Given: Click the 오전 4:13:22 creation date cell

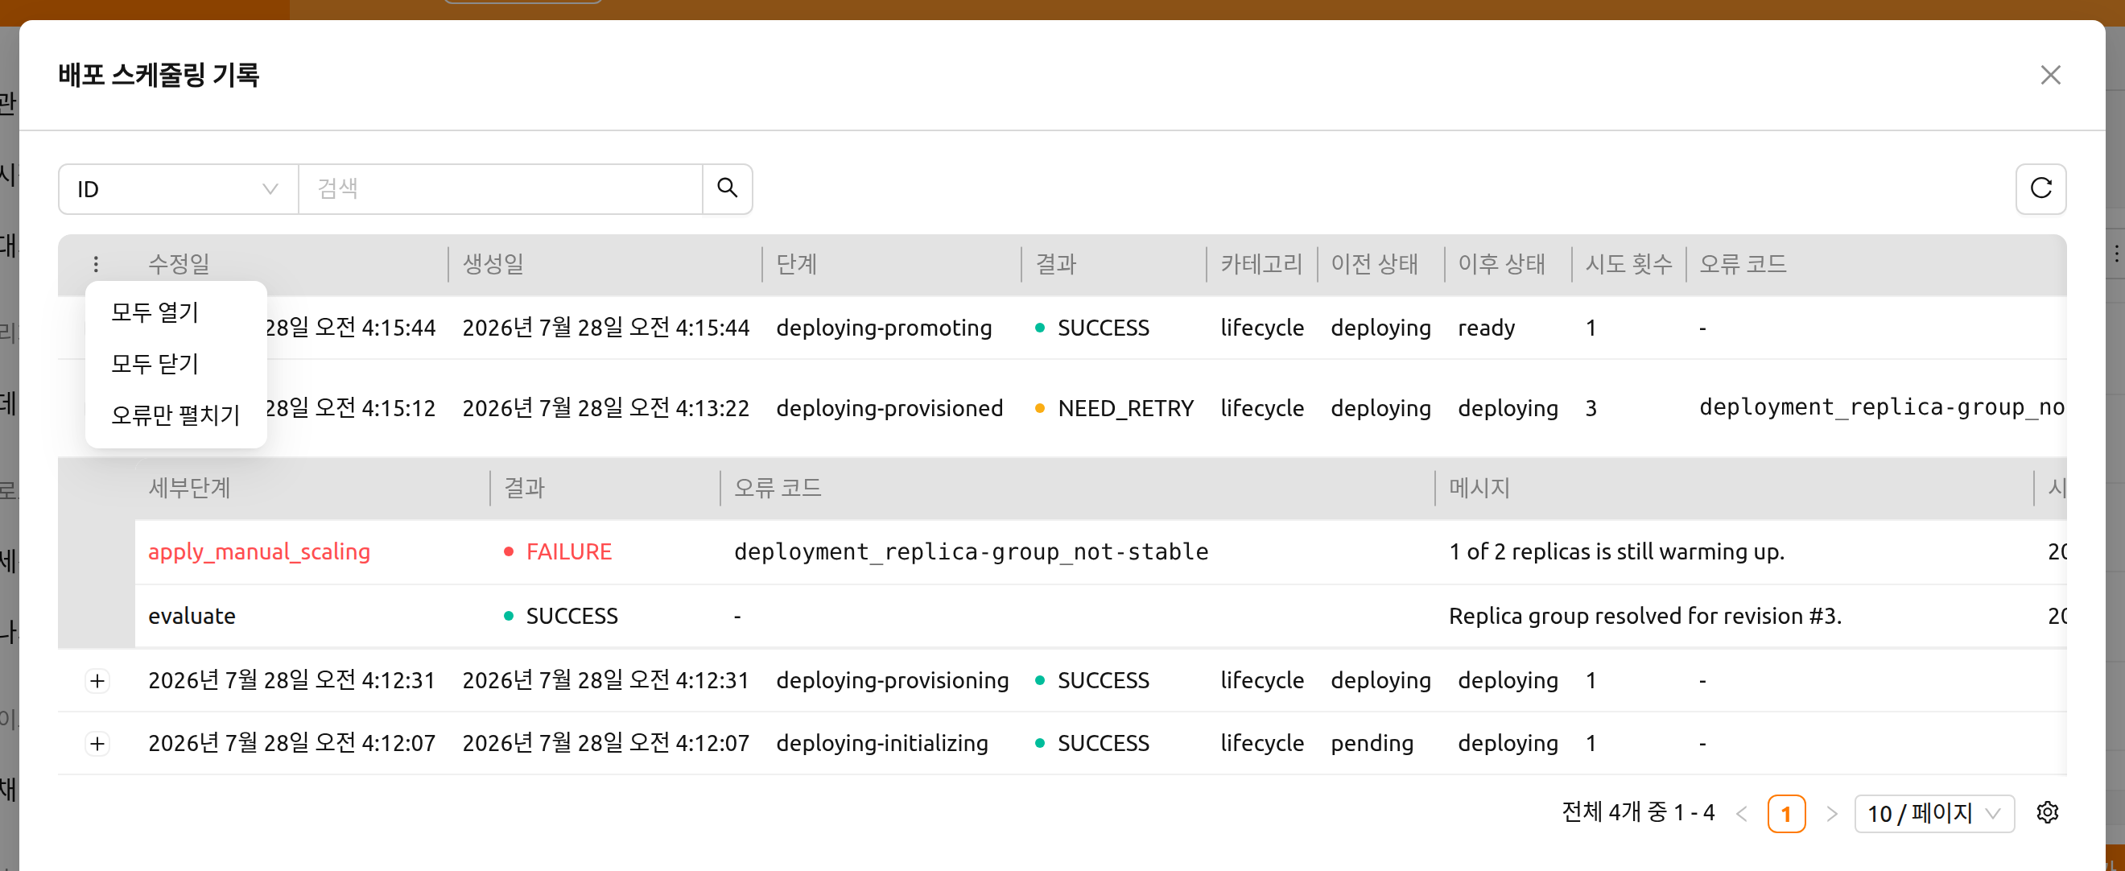Looking at the screenshot, I should coord(605,408).
